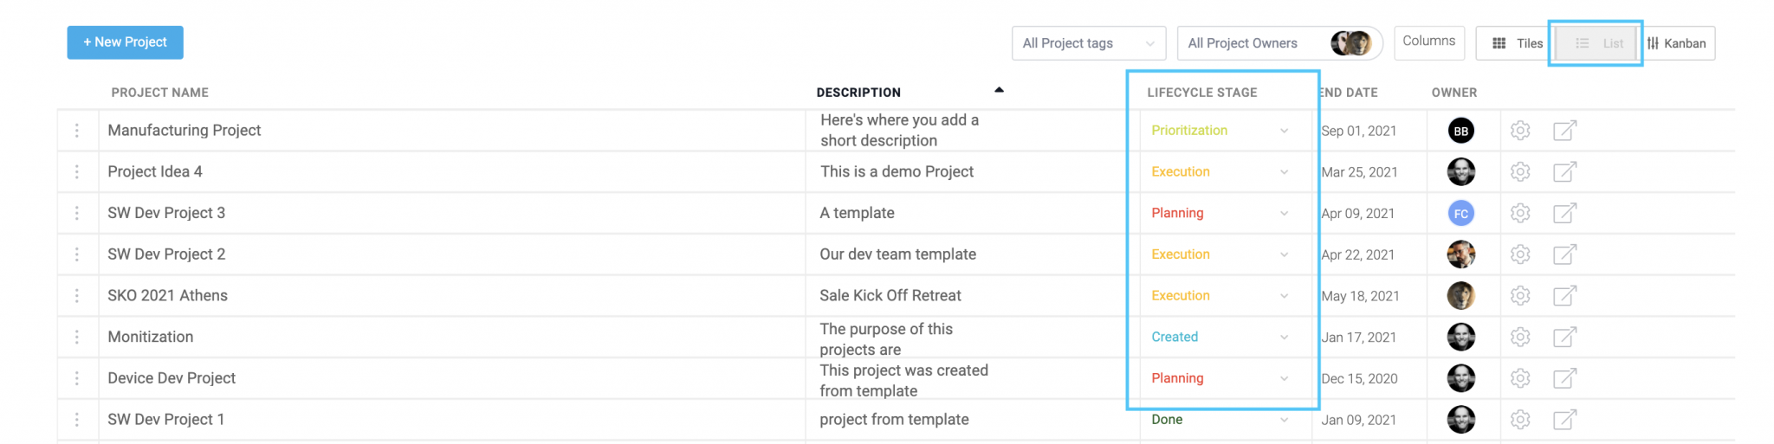Switch to Kanban view
The height and width of the screenshot is (444, 1774).
point(1677,43)
